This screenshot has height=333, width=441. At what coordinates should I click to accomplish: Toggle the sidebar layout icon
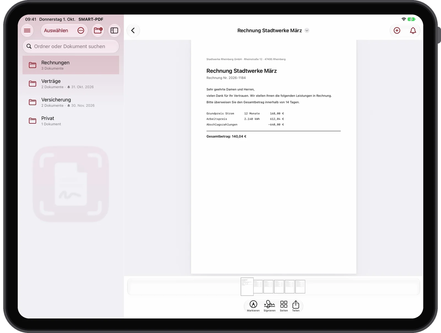(x=114, y=31)
